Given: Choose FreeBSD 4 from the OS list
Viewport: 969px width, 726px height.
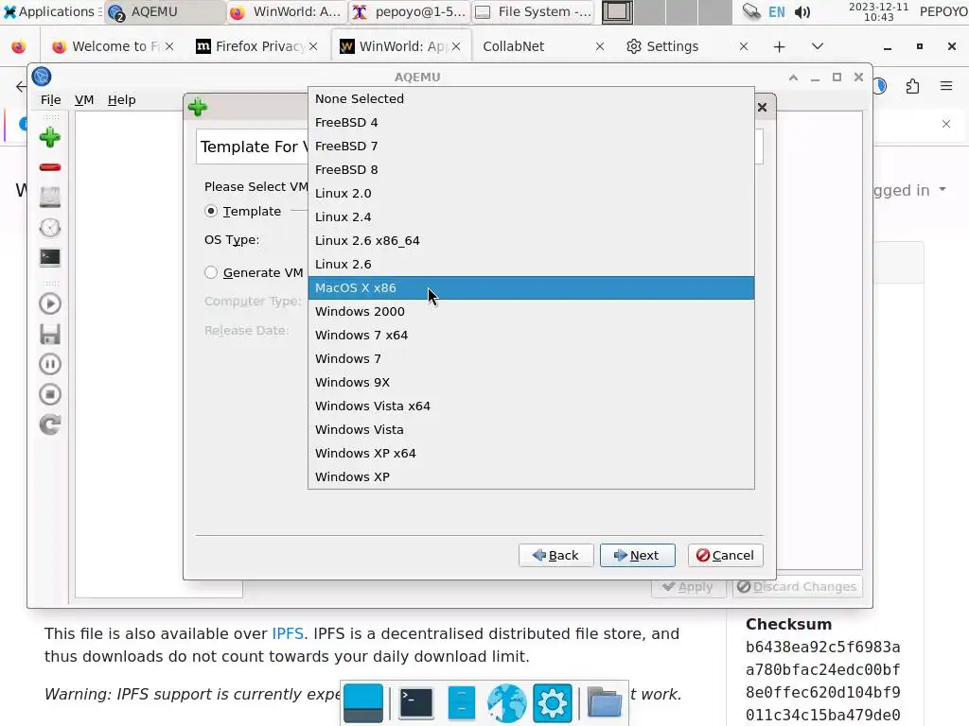Looking at the screenshot, I should [532, 122].
